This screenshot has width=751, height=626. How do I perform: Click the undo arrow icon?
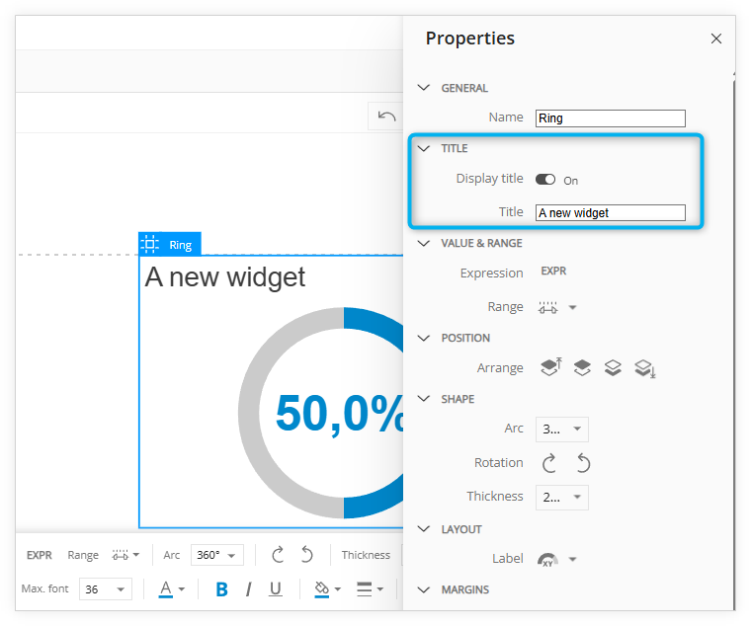point(386,117)
